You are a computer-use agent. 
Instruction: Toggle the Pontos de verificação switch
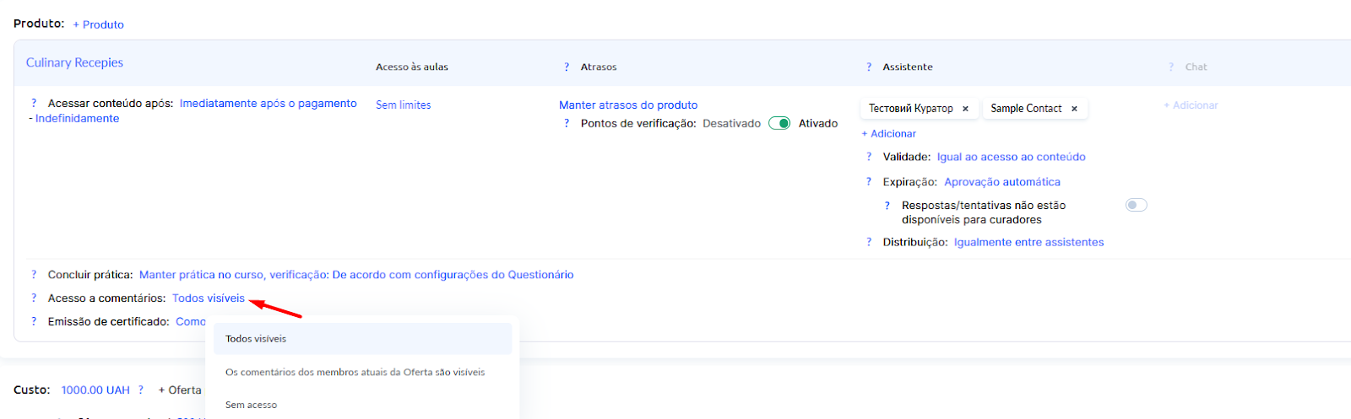point(779,124)
